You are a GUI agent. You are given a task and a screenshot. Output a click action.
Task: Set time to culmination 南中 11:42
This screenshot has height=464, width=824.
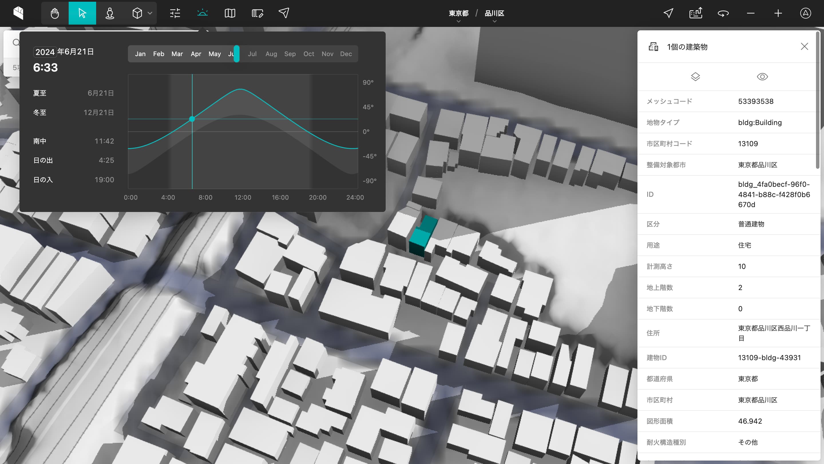[74, 141]
